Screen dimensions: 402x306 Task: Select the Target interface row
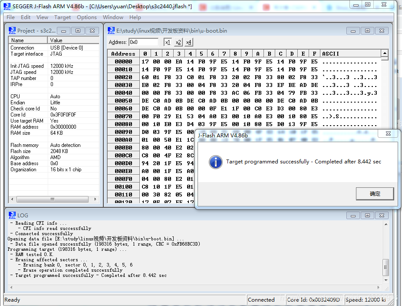[x=54, y=54]
